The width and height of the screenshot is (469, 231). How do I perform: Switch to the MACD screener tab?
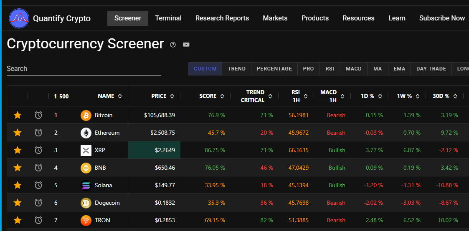353,69
